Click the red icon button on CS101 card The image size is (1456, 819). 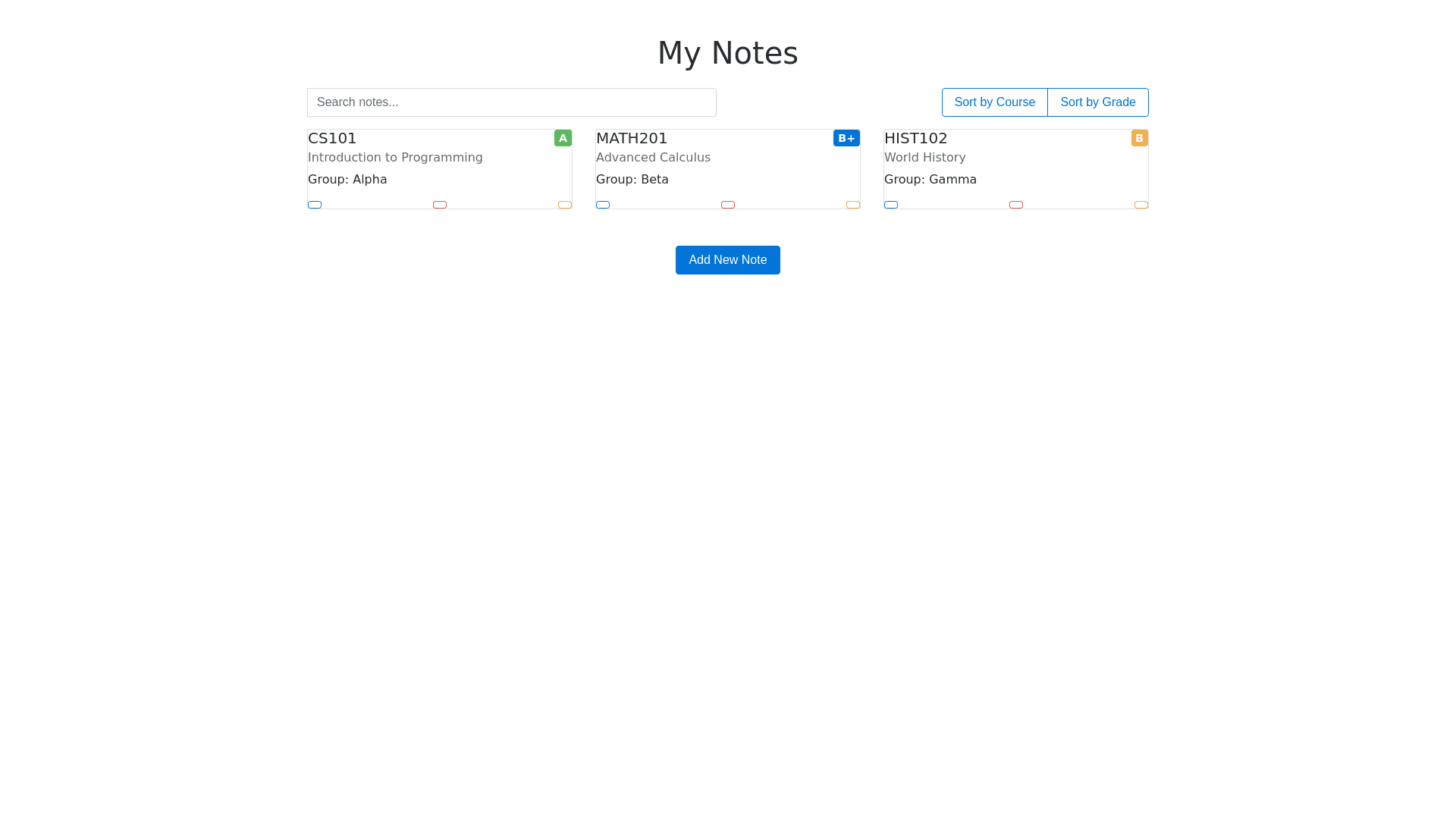440,205
